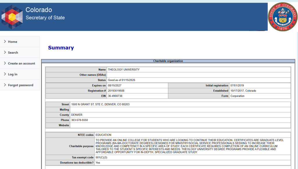298x169 pixels.
Task: Open the Home menu item
Action: tap(13, 42)
